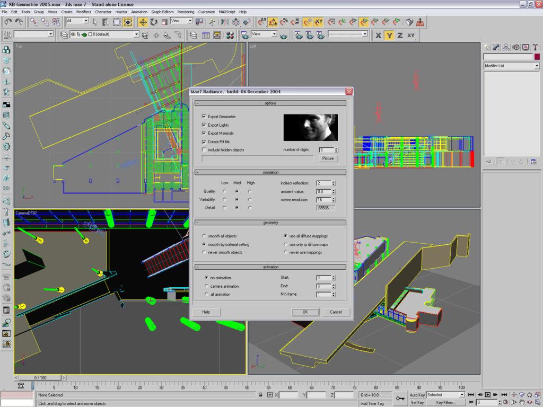Click the Undo arrow icon
The height and width of the screenshot is (407, 543).
(8, 22)
